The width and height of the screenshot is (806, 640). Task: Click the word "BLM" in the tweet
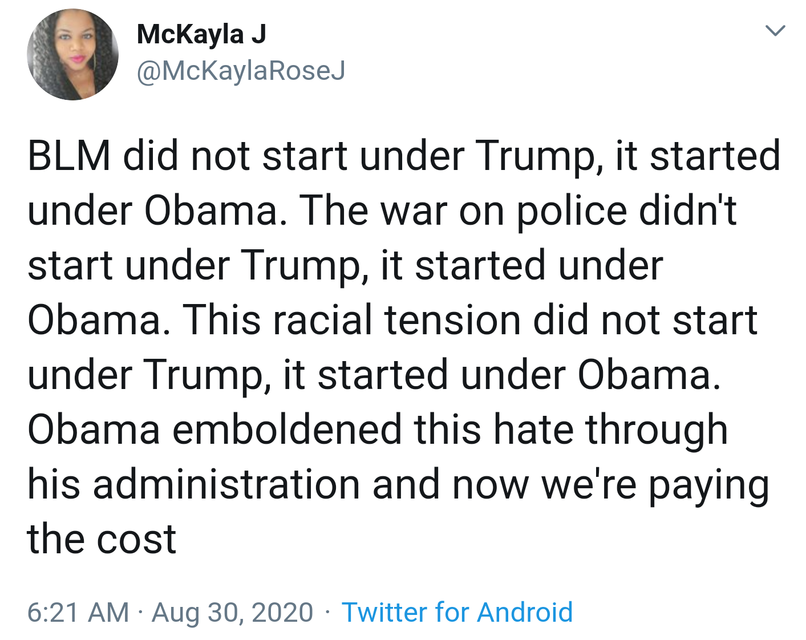pyautogui.click(x=69, y=156)
